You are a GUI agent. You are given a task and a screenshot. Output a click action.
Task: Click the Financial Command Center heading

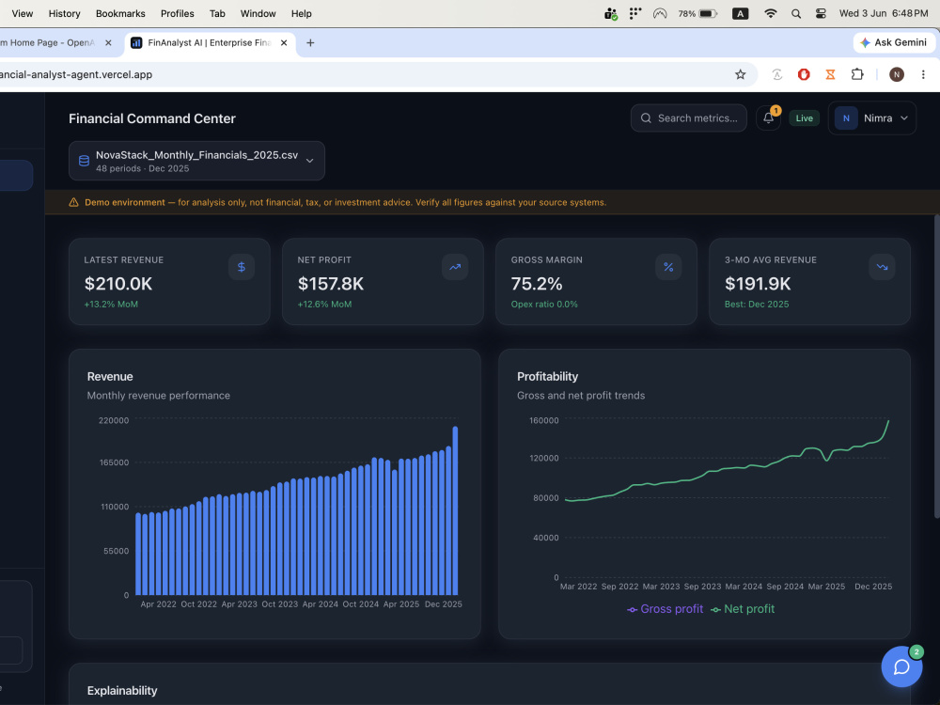point(152,118)
